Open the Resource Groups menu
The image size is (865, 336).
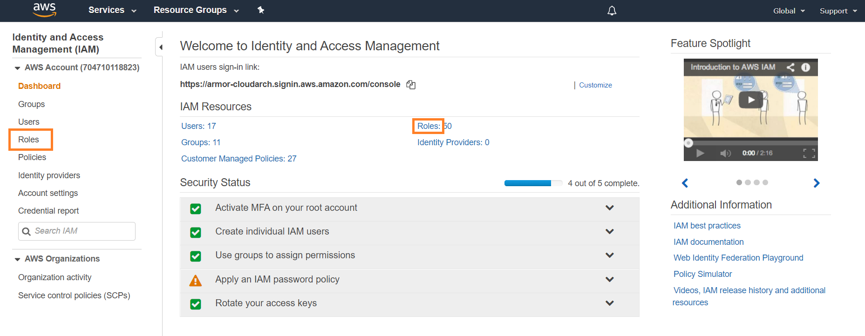(x=196, y=10)
